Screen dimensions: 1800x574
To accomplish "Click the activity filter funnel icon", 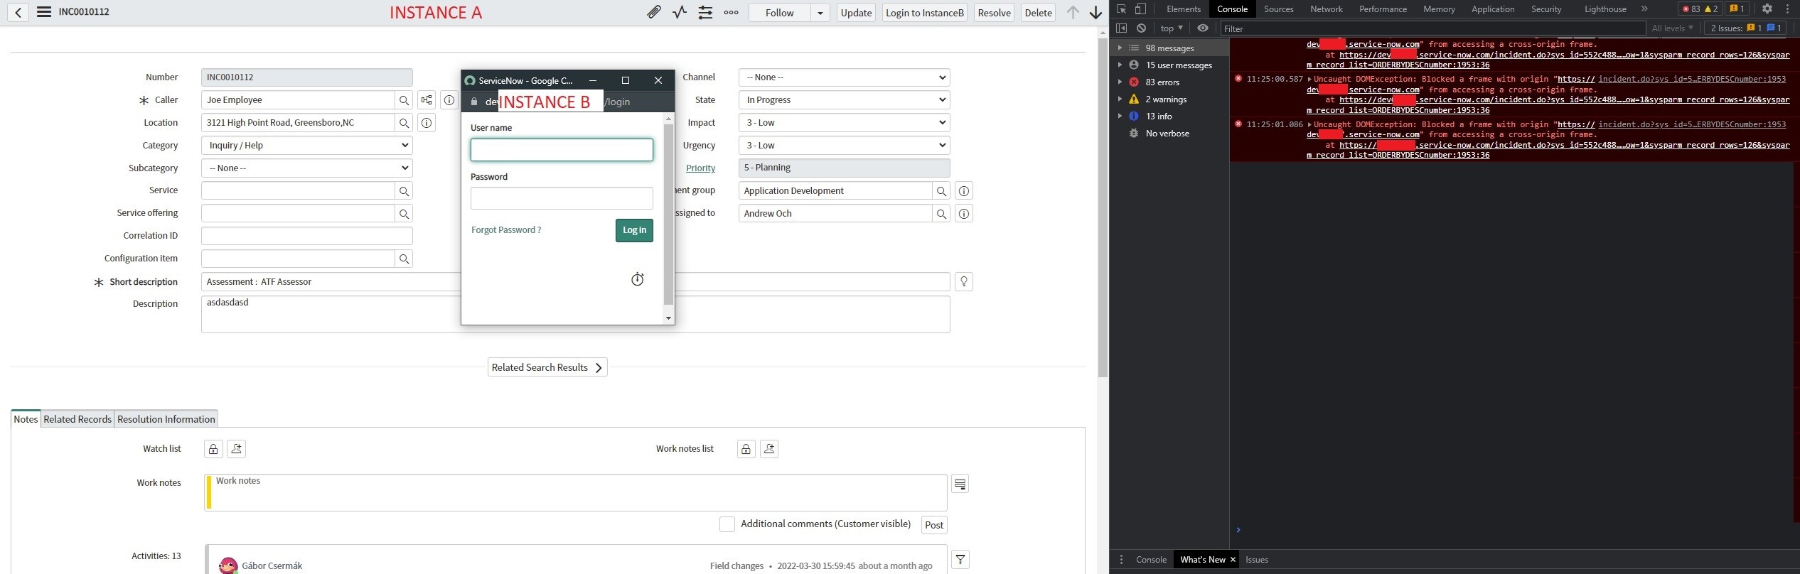I will [x=960, y=560].
